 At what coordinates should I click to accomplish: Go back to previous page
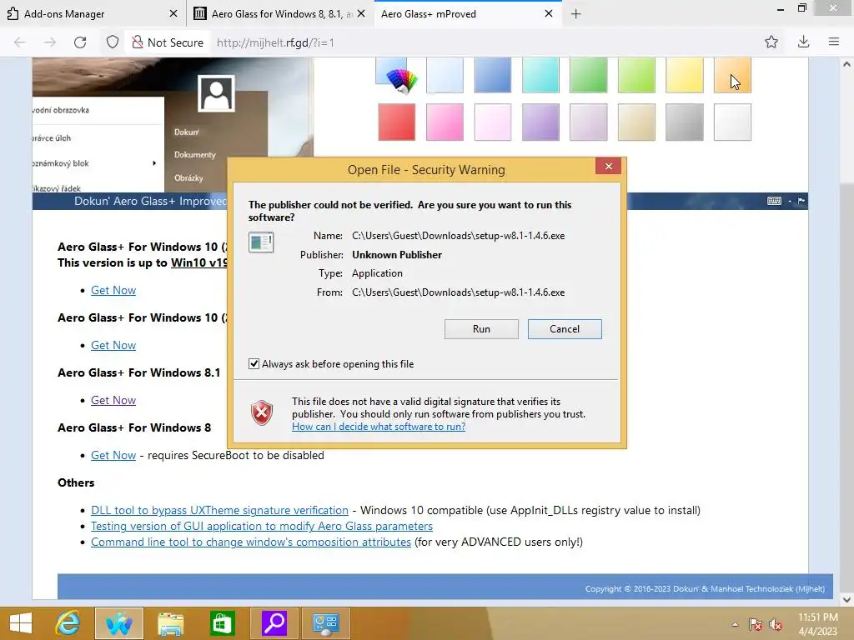[20, 42]
